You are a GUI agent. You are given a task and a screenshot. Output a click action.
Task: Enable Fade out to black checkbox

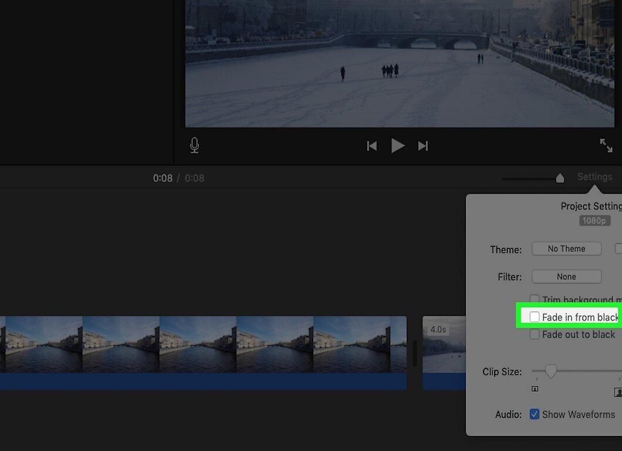[535, 334]
